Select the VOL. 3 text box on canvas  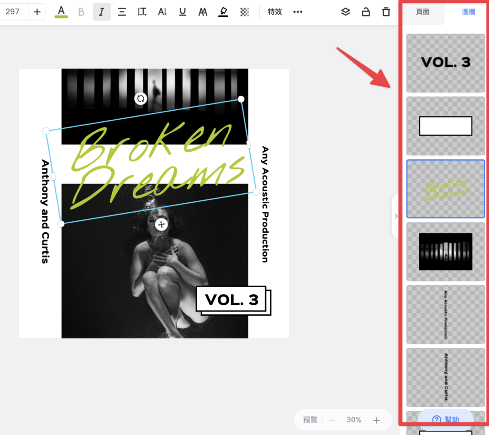pos(232,300)
